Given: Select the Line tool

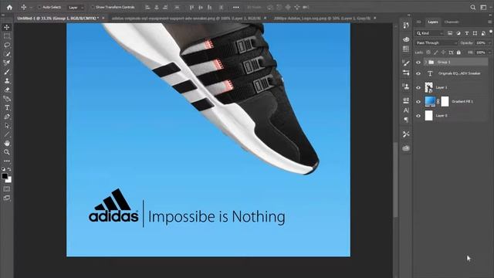Looking at the screenshot, I should click(7, 134).
